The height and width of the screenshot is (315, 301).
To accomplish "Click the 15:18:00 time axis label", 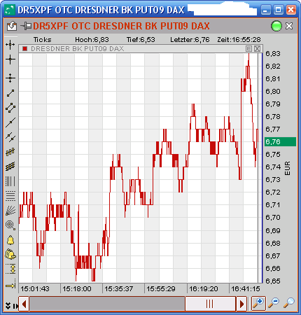I will tap(77, 289).
